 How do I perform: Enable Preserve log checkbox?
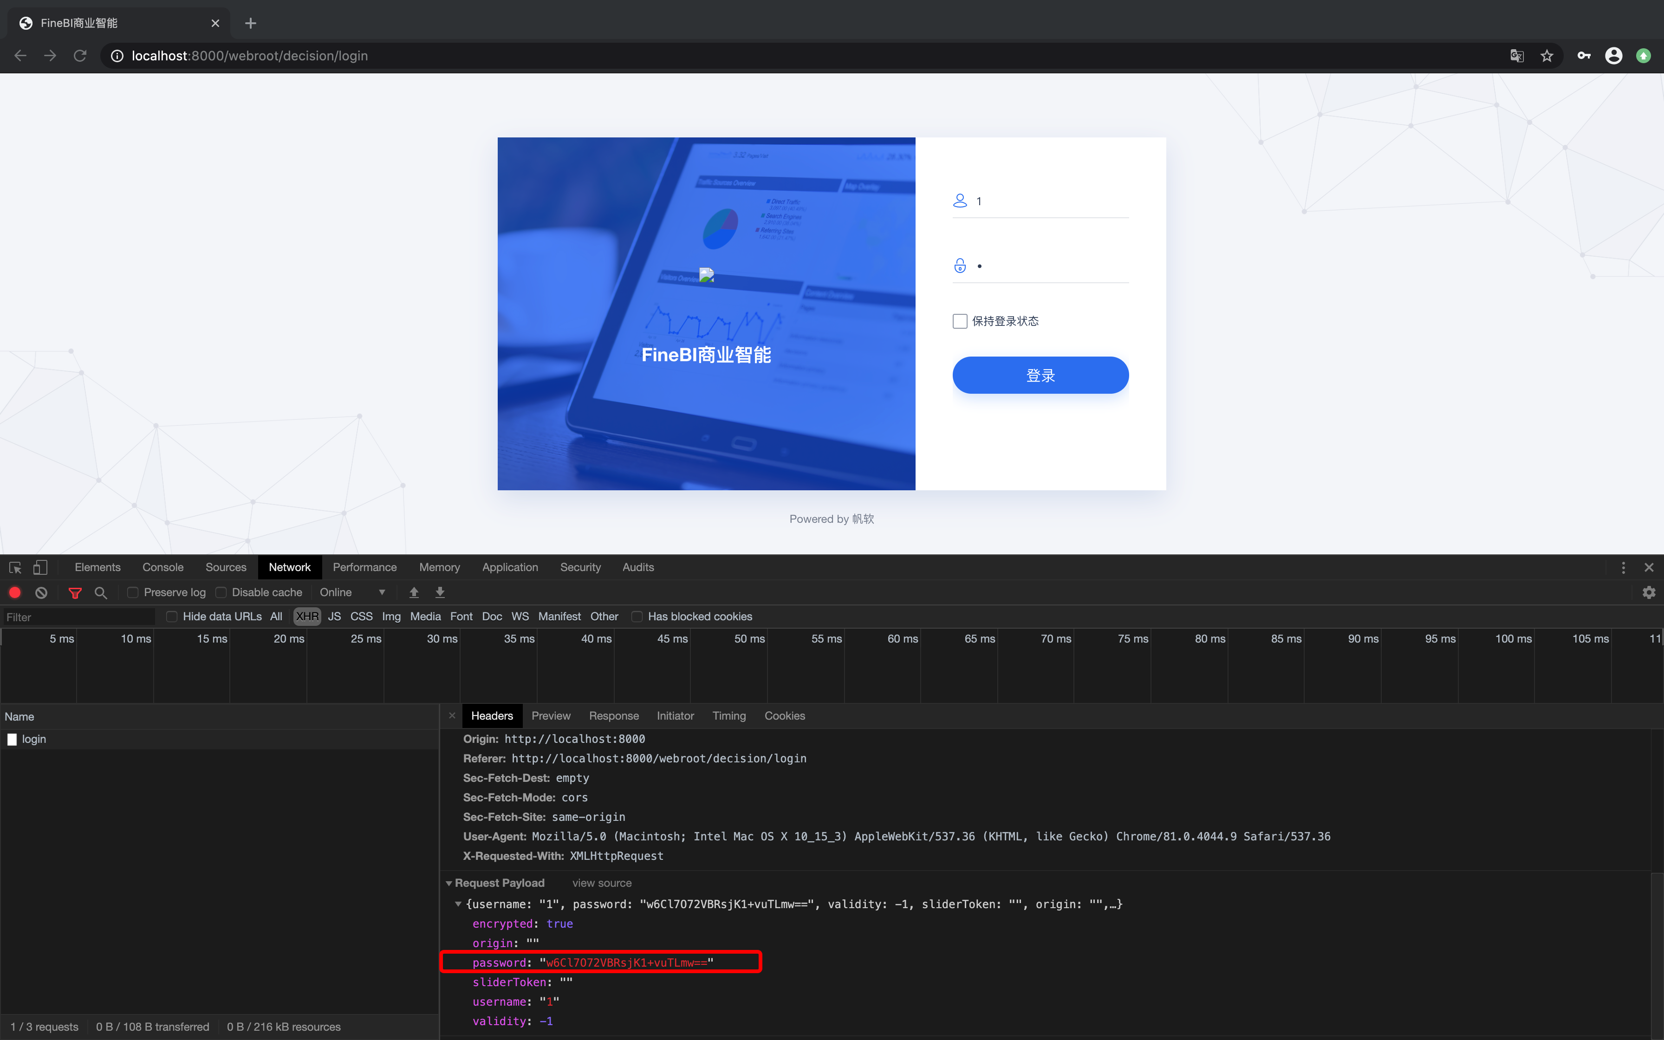click(x=133, y=592)
